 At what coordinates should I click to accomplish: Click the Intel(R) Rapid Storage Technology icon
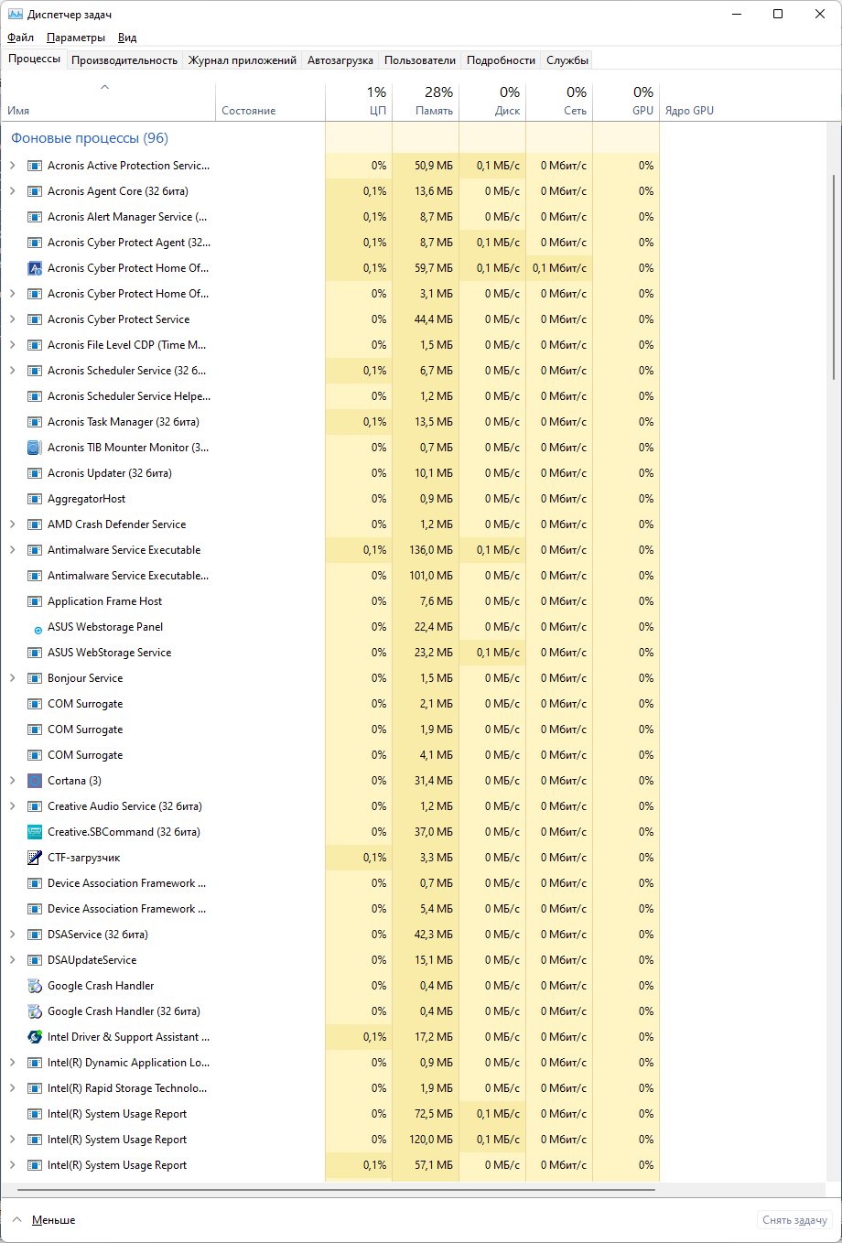click(x=35, y=1088)
